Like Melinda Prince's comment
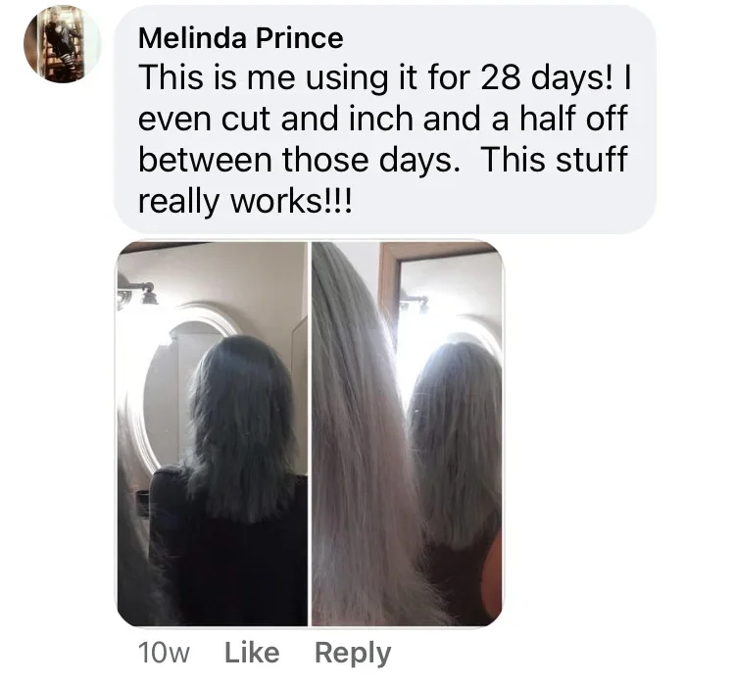The height and width of the screenshot is (685, 735). point(252,653)
